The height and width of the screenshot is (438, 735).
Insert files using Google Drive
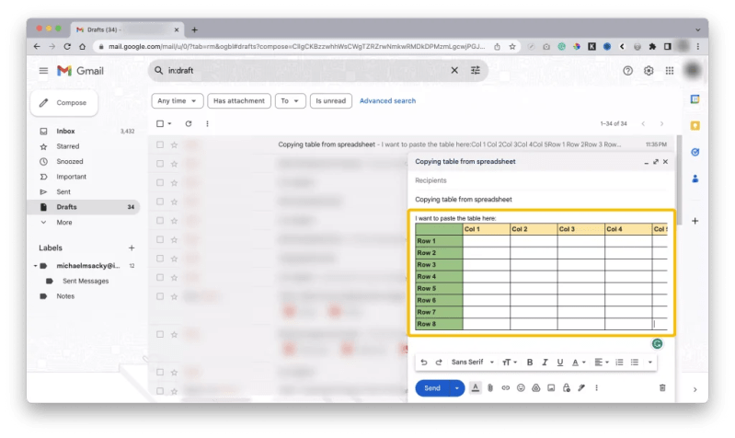[535, 388]
